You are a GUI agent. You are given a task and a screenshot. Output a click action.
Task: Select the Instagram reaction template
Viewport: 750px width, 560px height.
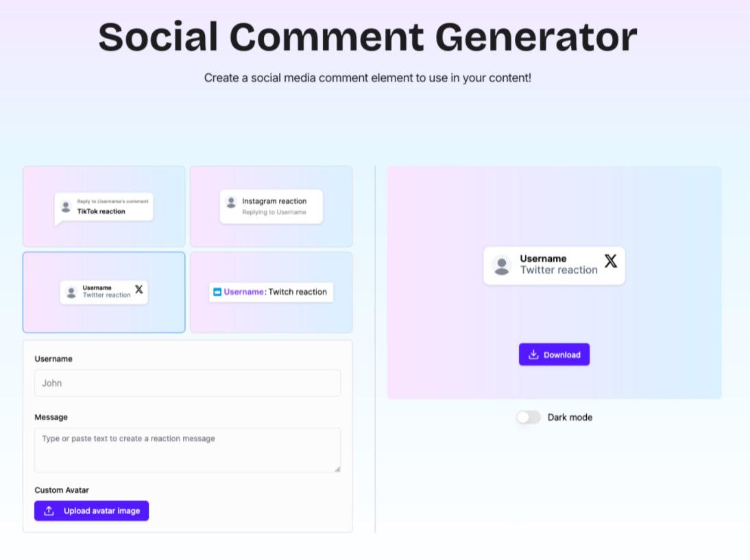coord(271,206)
